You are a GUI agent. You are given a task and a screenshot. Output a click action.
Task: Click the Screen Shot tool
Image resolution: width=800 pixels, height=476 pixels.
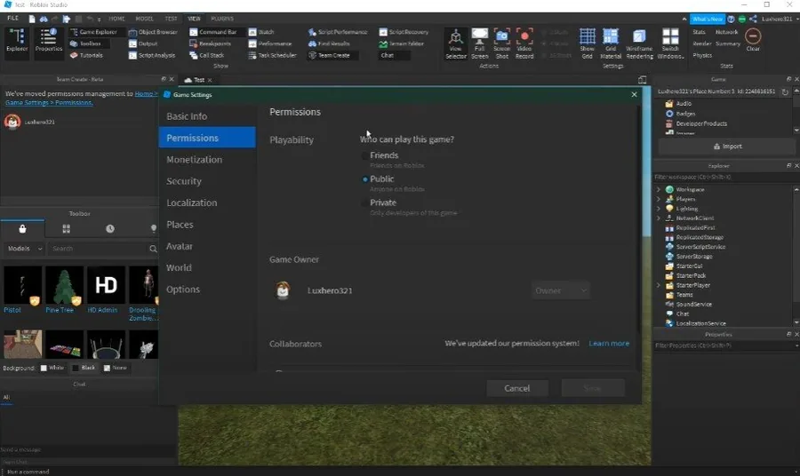502,44
